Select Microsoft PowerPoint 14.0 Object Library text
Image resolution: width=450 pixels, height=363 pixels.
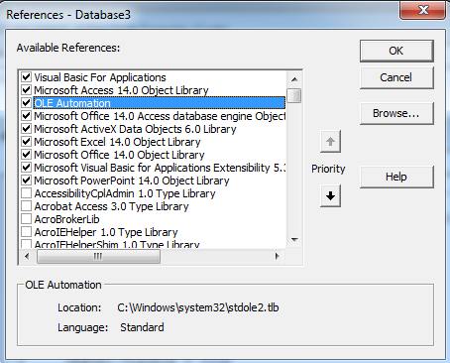click(132, 181)
